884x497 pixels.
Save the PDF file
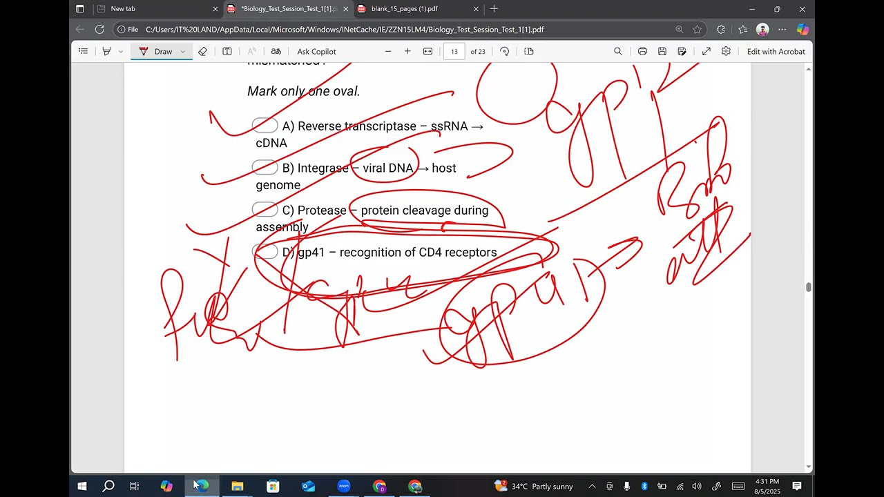click(662, 51)
